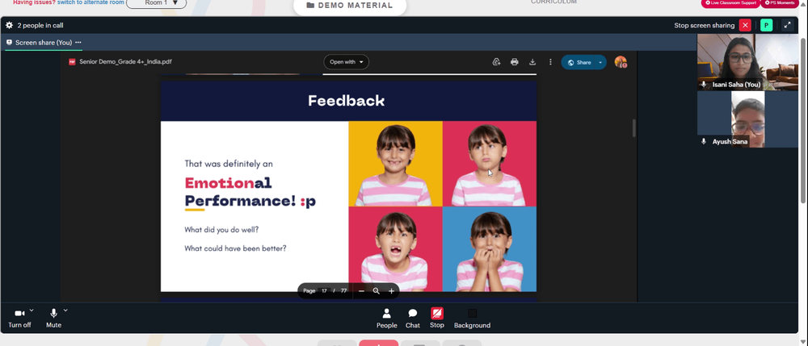Add PDF to Drive shortcut icon

click(496, 62)
